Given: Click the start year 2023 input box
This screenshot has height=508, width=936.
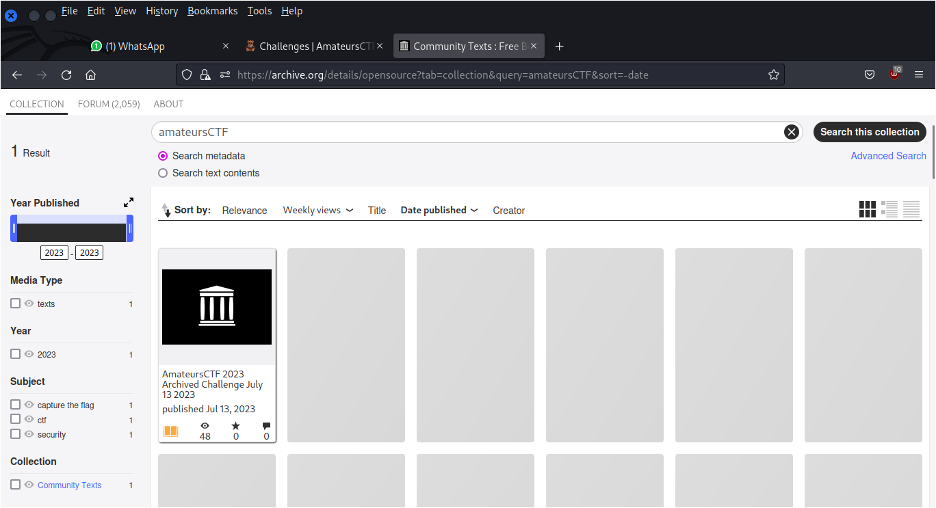Looking at the screenshot, I should [x=54, y=253].
